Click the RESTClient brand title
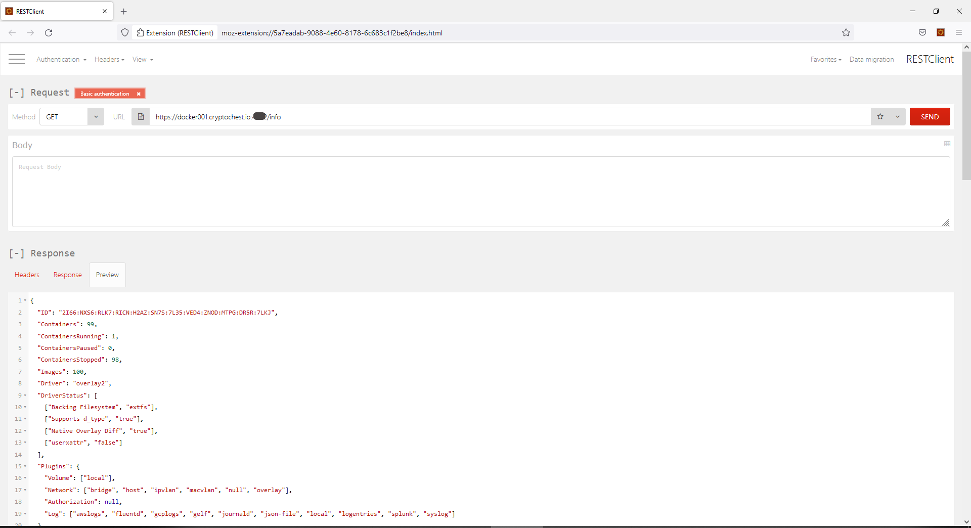The height and width of the screenshot is (528, 971). coord(930,59)
